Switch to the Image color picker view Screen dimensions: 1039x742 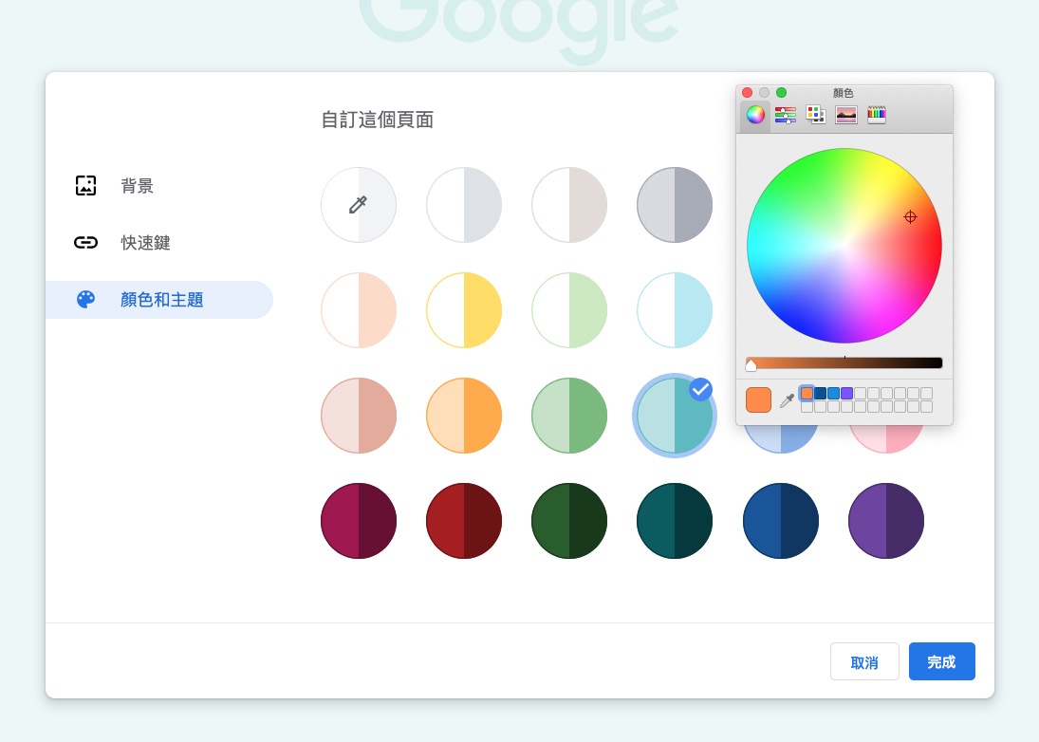pyautogui.click(x=845, y=114)
